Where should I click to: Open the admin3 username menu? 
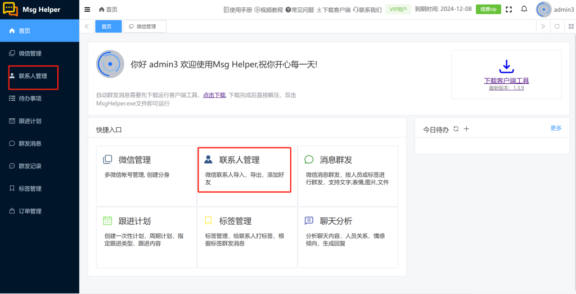pos(564,10)
